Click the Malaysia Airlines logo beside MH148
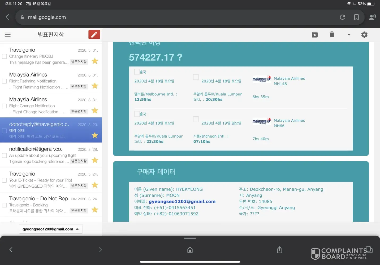The height and width of the screenshot is (265, 380). [262, 79]
